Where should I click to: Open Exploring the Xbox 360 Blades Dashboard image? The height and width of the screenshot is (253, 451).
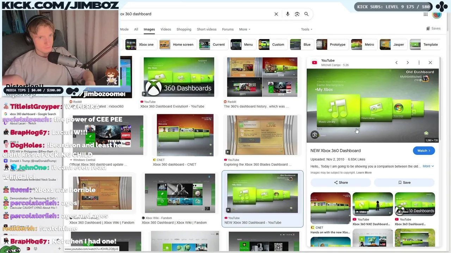click(262, 135)
